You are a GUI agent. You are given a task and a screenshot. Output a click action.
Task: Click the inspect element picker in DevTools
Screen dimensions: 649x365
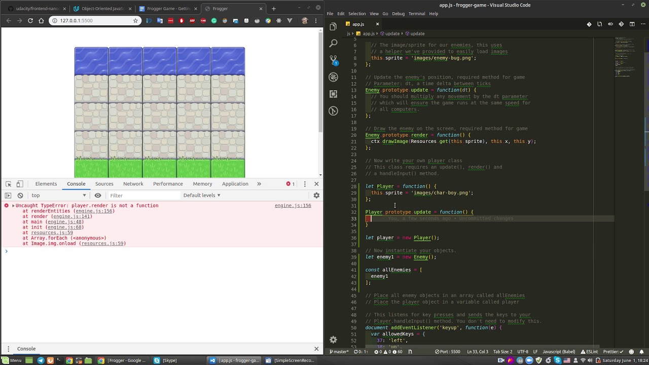coord(8,184)
